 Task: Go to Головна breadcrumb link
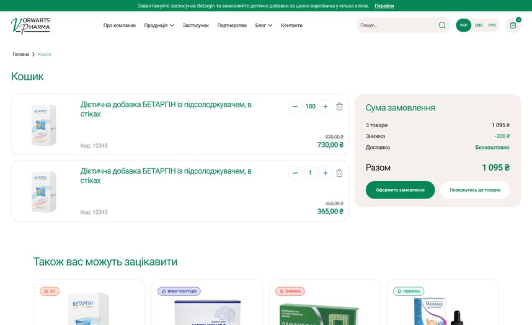click(x=20, y=55)
